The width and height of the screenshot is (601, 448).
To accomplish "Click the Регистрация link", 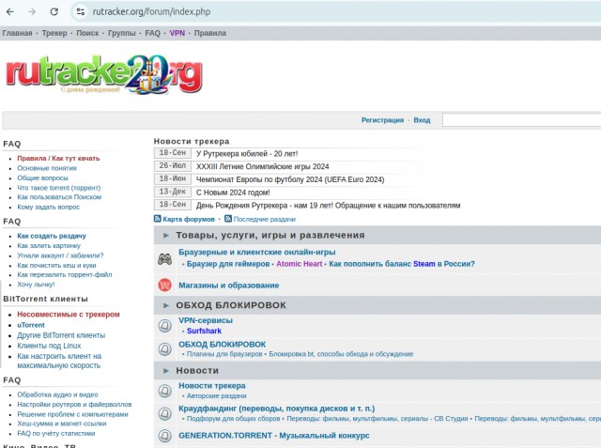I will (382, 120).
